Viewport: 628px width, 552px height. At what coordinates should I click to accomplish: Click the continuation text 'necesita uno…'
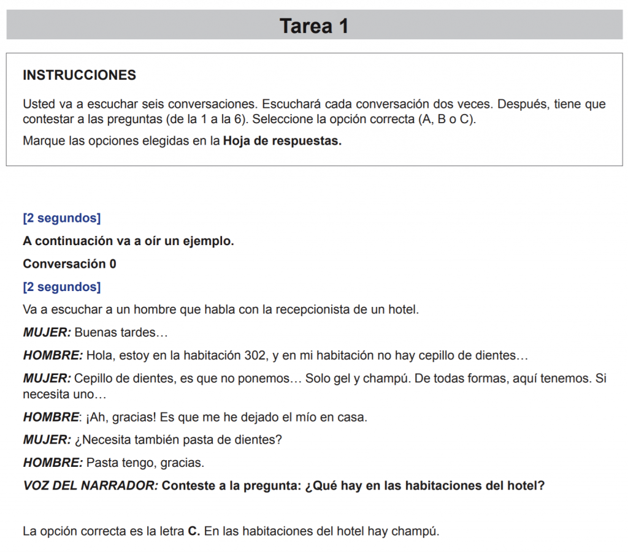[x=64, y=395]
